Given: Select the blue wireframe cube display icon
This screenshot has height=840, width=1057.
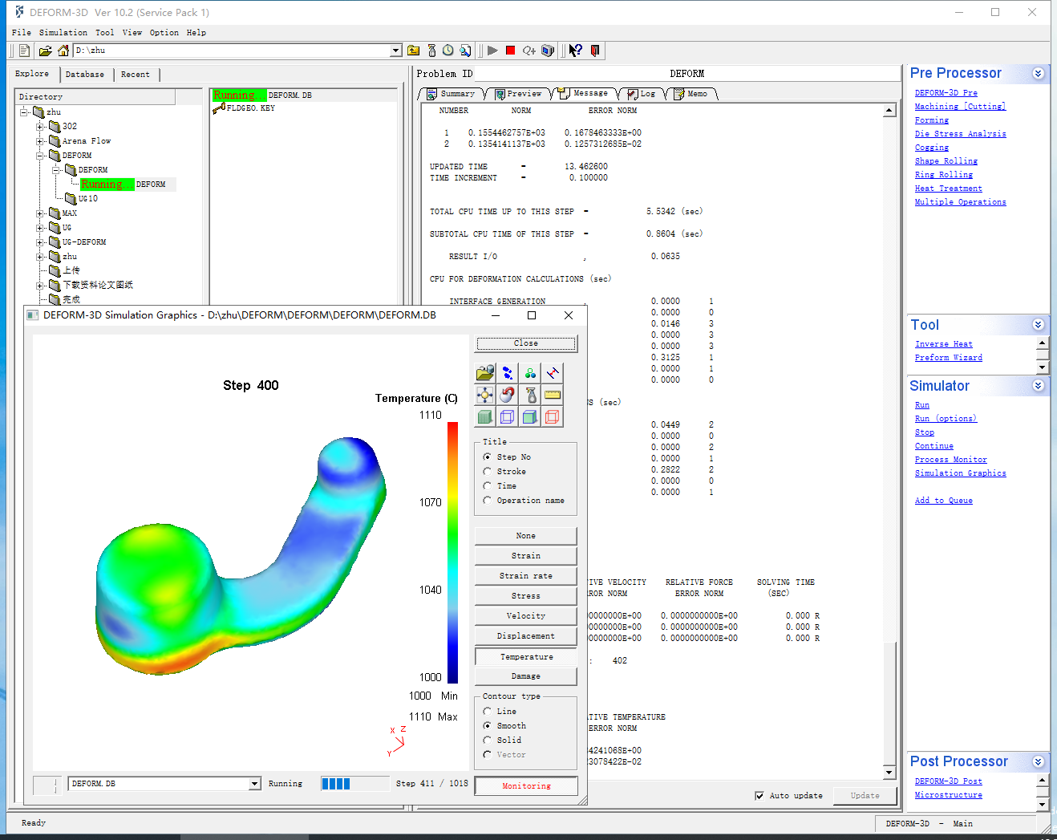Looking at the screenshot, I should click(507, 416).
